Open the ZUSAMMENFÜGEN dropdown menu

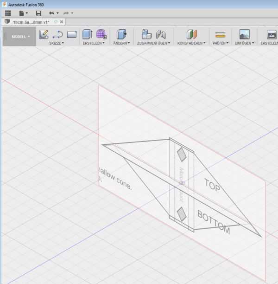153,43
